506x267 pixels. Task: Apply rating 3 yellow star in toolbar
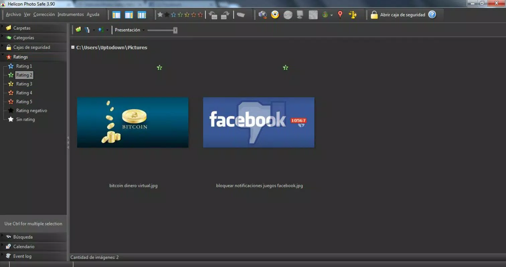click(187, 15)
